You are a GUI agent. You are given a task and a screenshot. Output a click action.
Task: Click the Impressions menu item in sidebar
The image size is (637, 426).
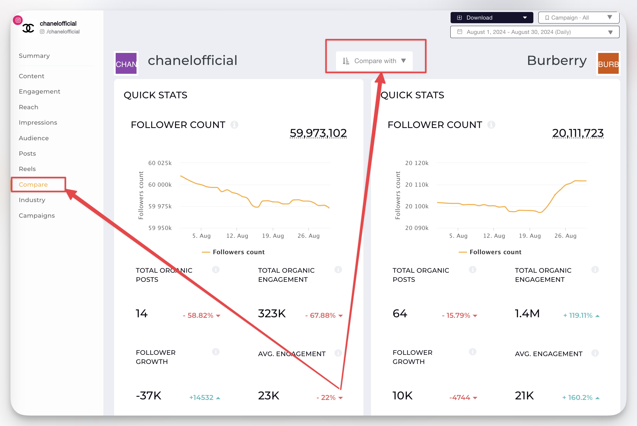tap(38, 122)
